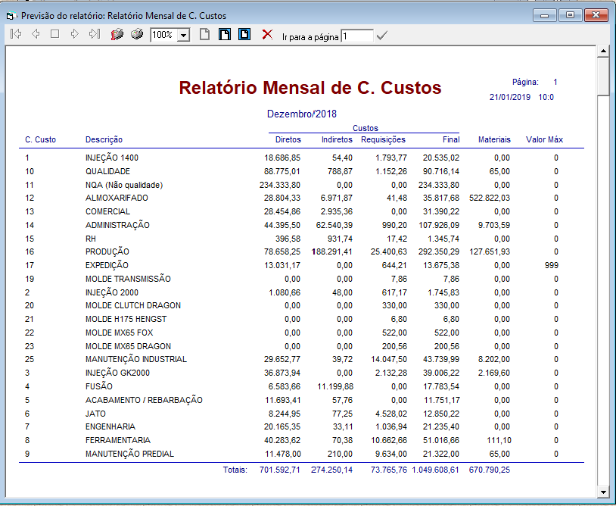Click the vertical scrollbar down arrow

pyautogui.click(x=603, y=492)
